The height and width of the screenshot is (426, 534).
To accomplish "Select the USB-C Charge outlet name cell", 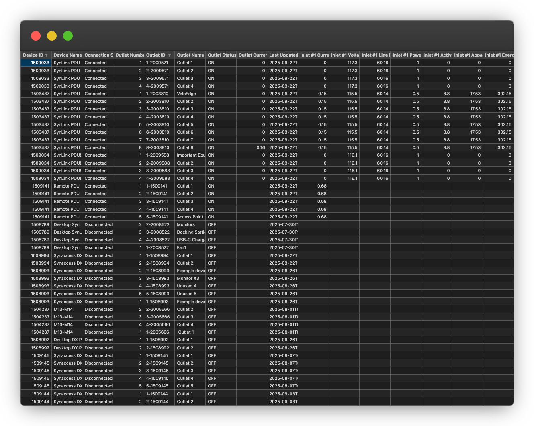I will [190, 240].
